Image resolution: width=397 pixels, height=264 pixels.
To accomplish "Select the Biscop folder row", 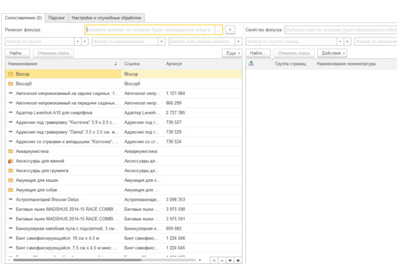I will (x=123, y=74).
